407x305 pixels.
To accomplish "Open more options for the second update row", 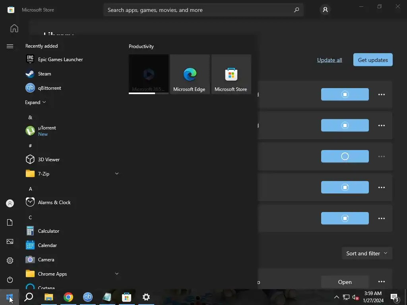I will point(382,125).
